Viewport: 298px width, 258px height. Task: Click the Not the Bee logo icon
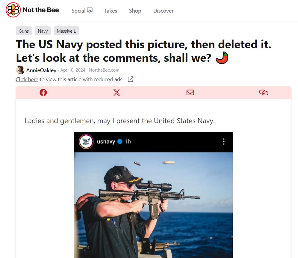pyautogui.click(x=13, y=10)
